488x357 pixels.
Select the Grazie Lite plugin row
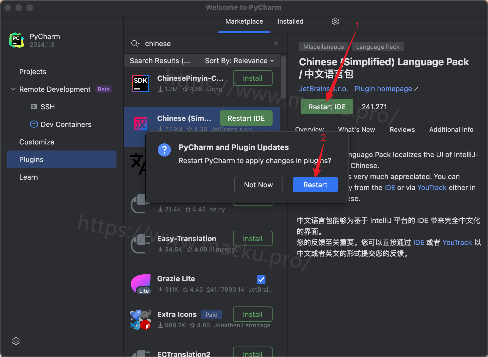tap(202, 284)
